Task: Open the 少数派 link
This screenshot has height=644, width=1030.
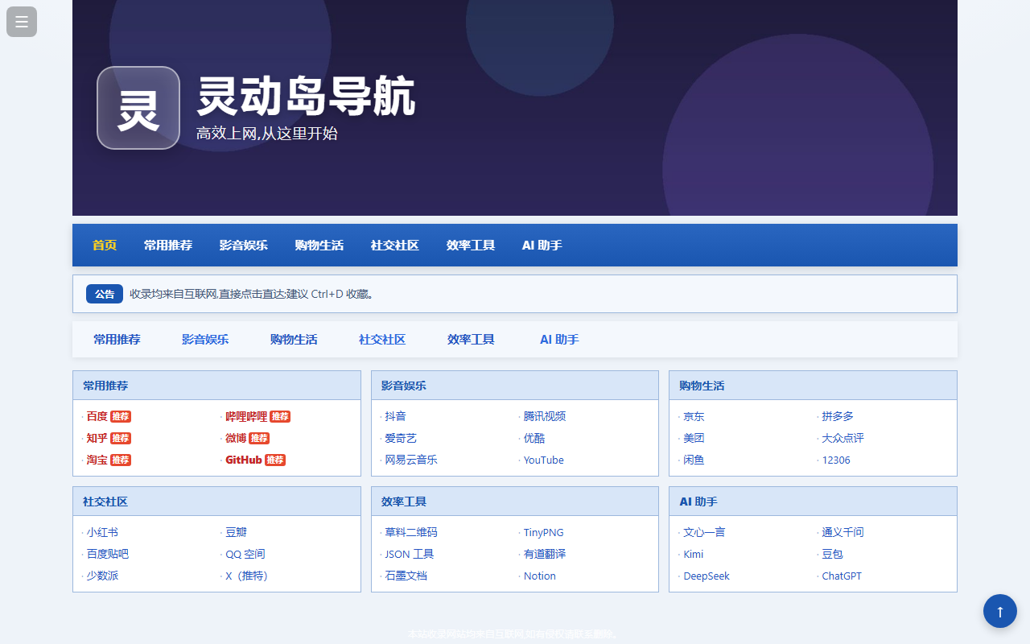Action: (x=103, y=576)
